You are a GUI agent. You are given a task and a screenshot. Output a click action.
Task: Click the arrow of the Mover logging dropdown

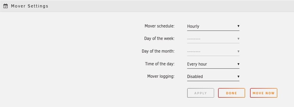click(238, 77)
